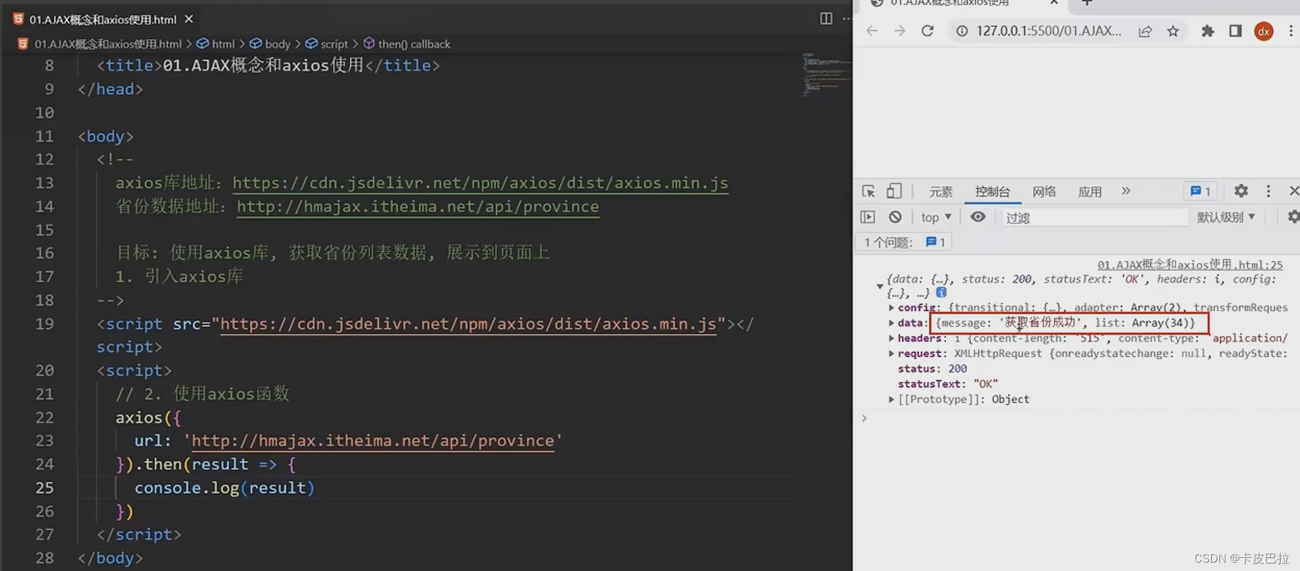Toggle the console sidebar panel
1300x571 pixels.
(868, 217)
